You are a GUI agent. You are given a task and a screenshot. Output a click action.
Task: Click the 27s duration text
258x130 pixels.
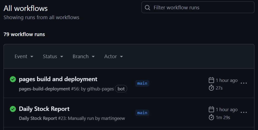[x=219, y=88]
